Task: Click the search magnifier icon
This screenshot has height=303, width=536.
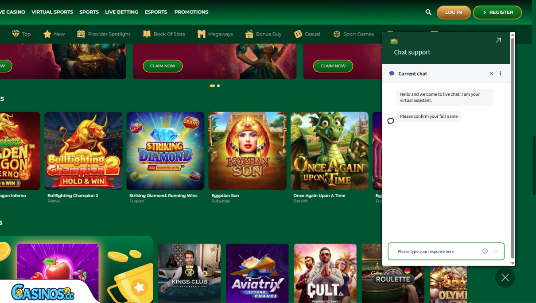Action: (x=428, y=12)
